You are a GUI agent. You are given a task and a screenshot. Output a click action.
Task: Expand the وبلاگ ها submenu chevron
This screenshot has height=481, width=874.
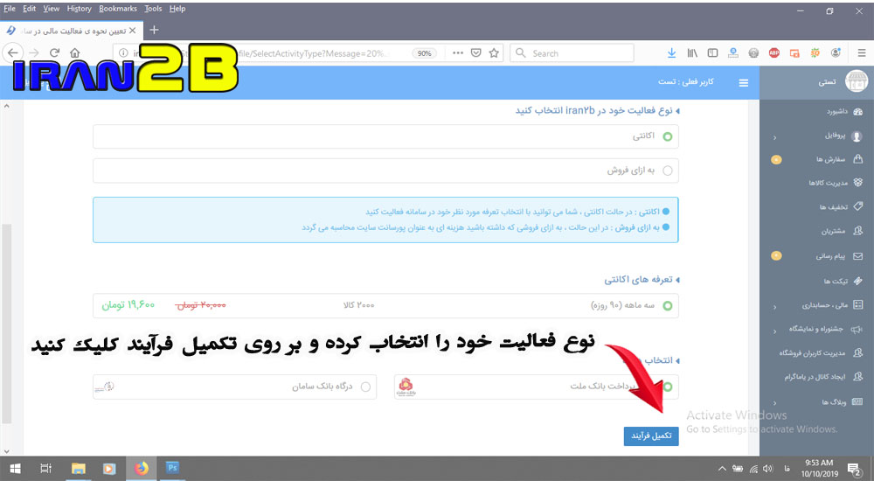774,403
